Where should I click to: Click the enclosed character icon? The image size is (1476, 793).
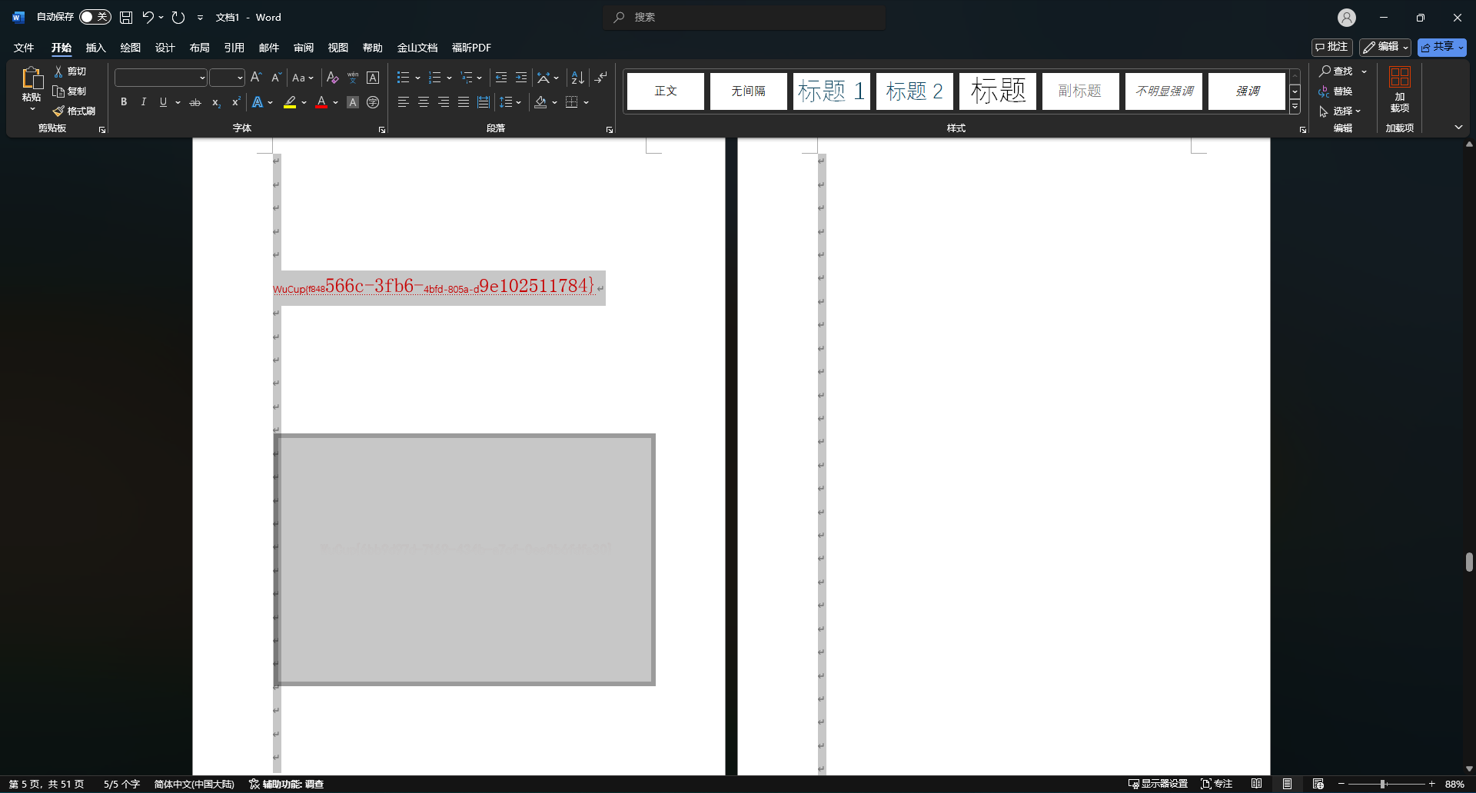pos(373,102)
